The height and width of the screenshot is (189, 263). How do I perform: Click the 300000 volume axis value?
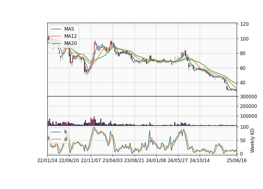click(x=248, y=97)
